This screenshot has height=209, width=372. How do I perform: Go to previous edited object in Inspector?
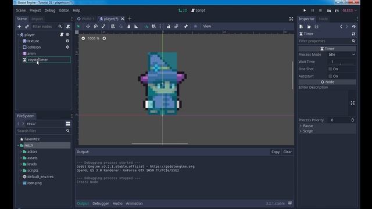tap(341, 27)
